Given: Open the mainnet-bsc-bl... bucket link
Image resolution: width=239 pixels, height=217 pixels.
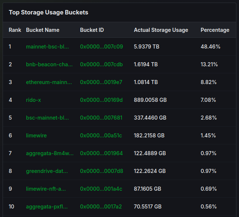Looking at the screenshot, I should [47, 47].
